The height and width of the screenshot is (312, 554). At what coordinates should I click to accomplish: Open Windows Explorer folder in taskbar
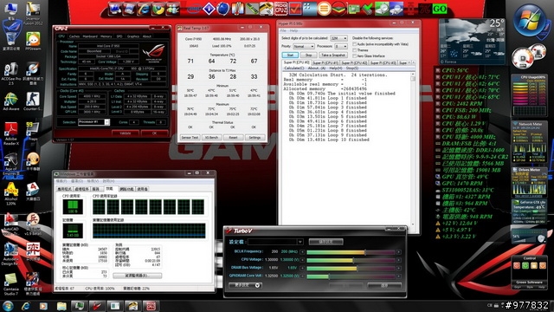(61, 306)
